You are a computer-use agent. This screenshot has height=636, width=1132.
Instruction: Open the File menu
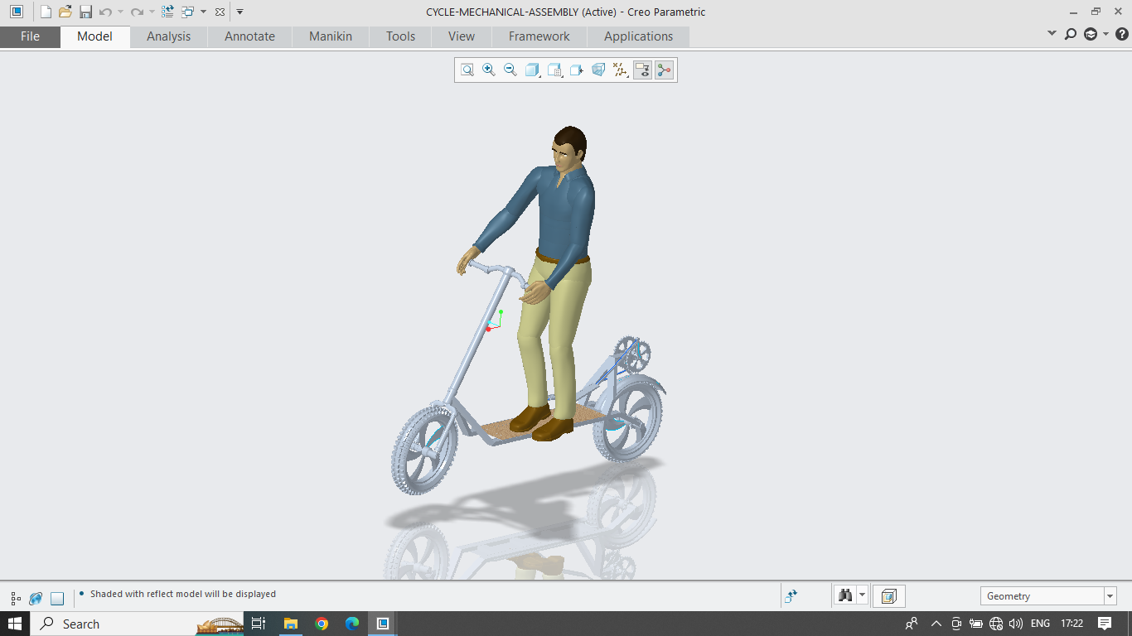pyautogui.click(x=30, y=36)
